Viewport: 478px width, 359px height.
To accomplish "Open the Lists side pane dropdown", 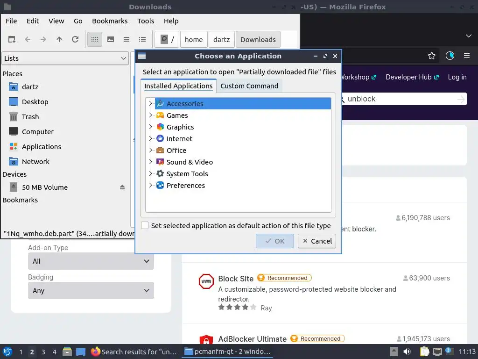I will pyautogui.click(x=65, y=58).
